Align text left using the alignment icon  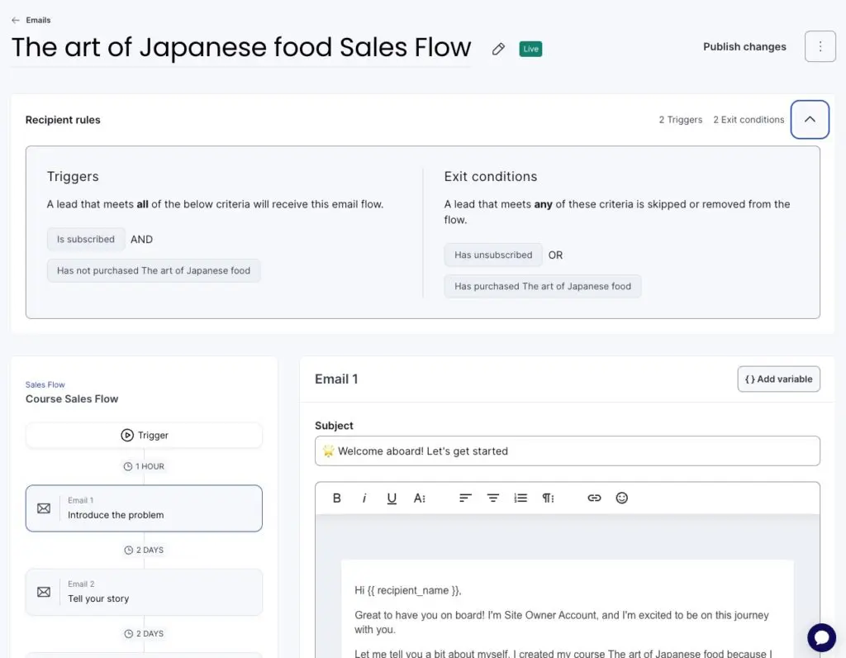tap(465, 498)
